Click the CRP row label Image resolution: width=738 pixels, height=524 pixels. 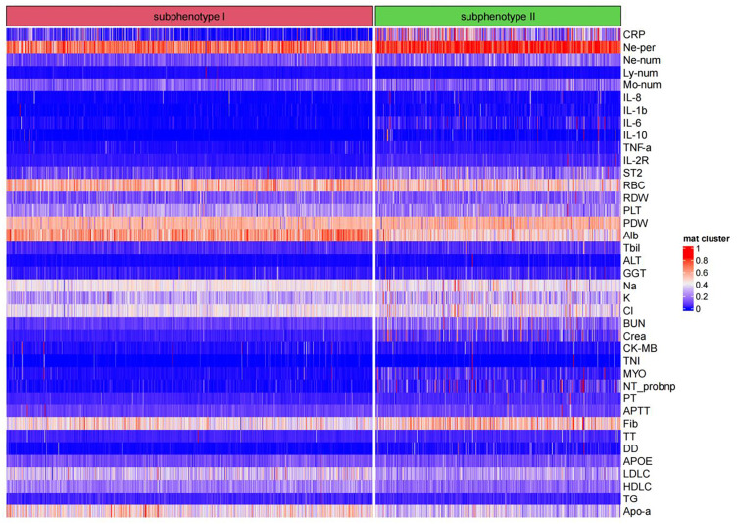[634, 35]
